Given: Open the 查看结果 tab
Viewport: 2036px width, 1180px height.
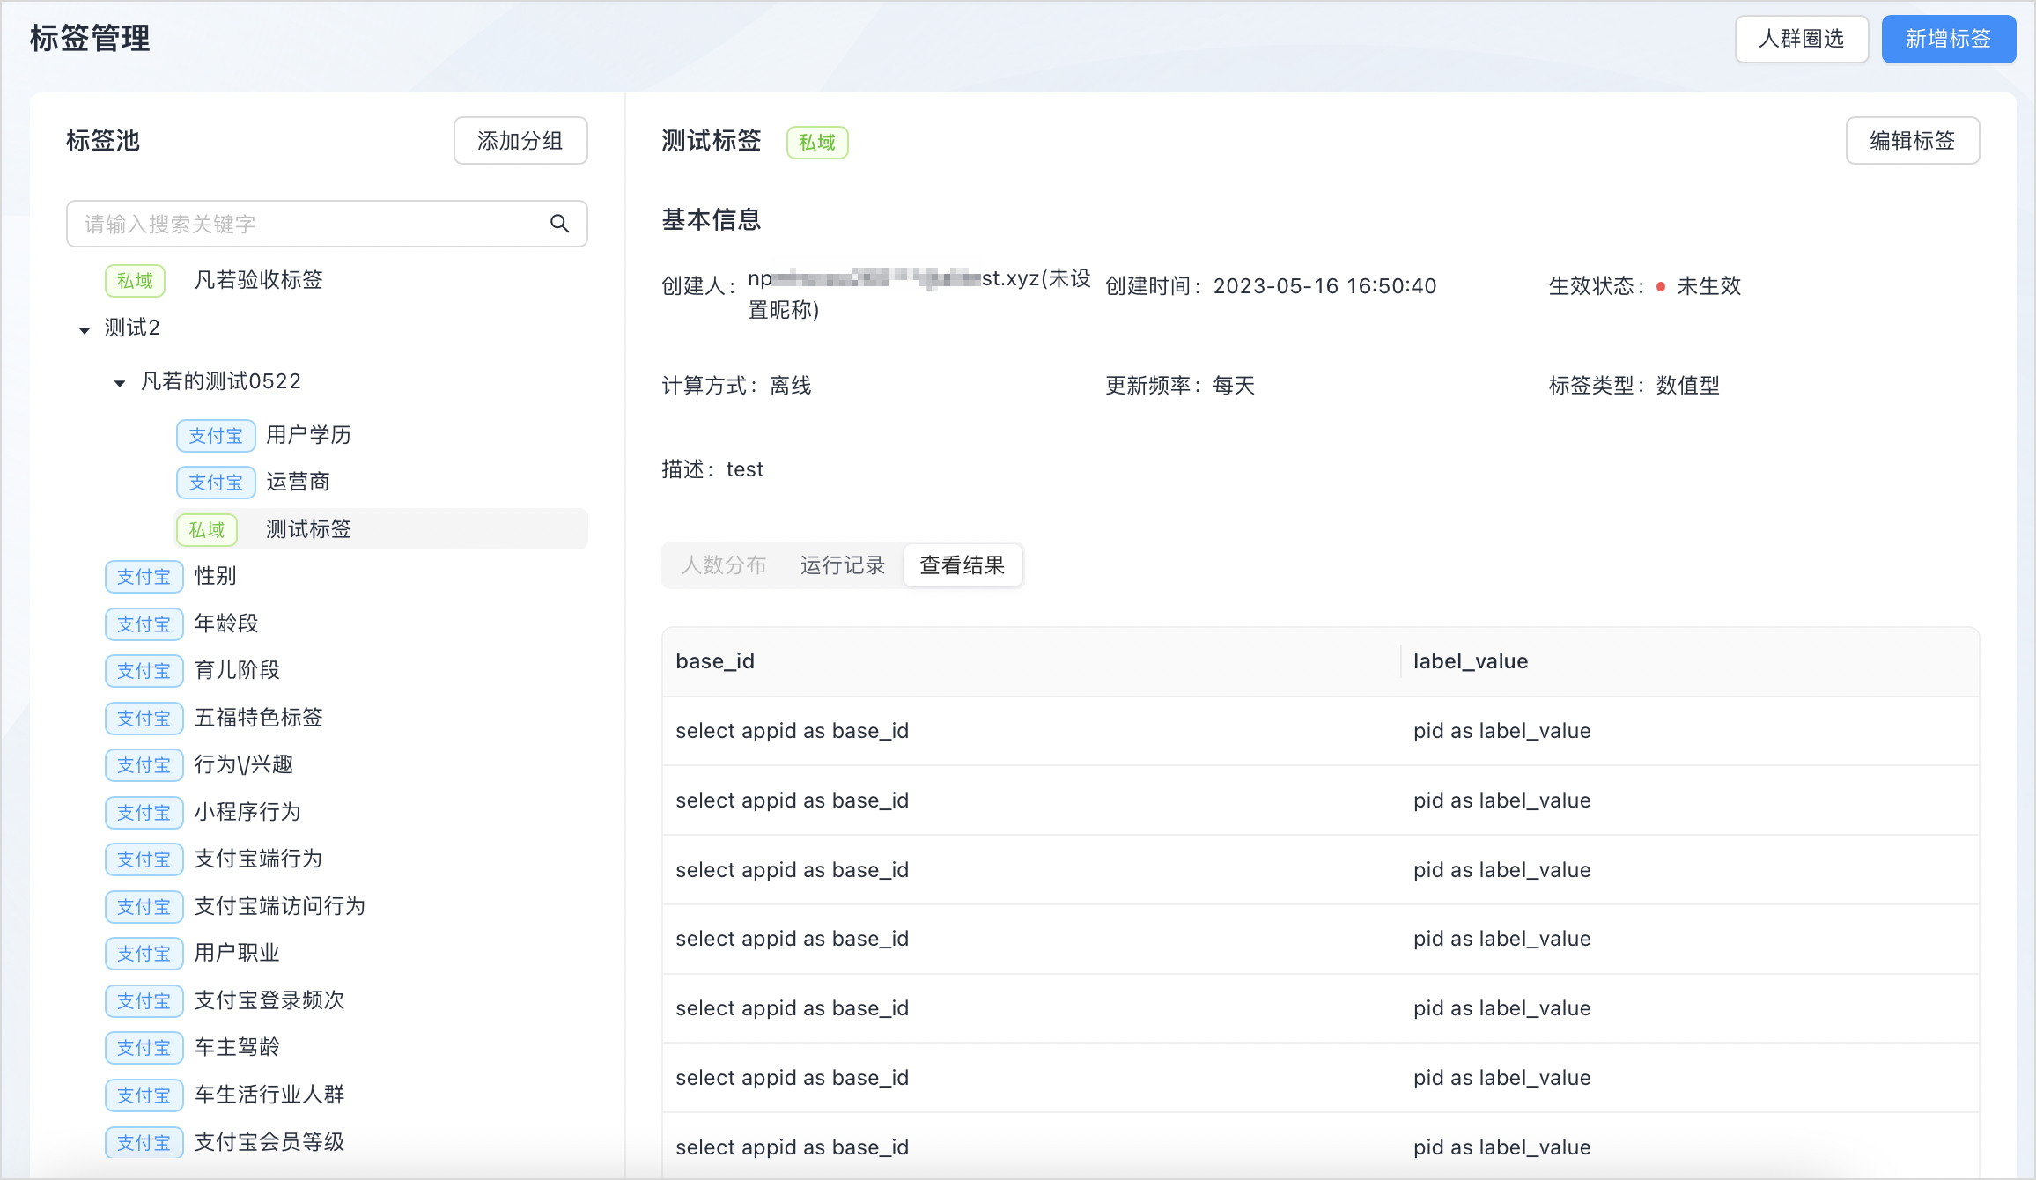Looking at the screenshot, I should click(962, 565).
